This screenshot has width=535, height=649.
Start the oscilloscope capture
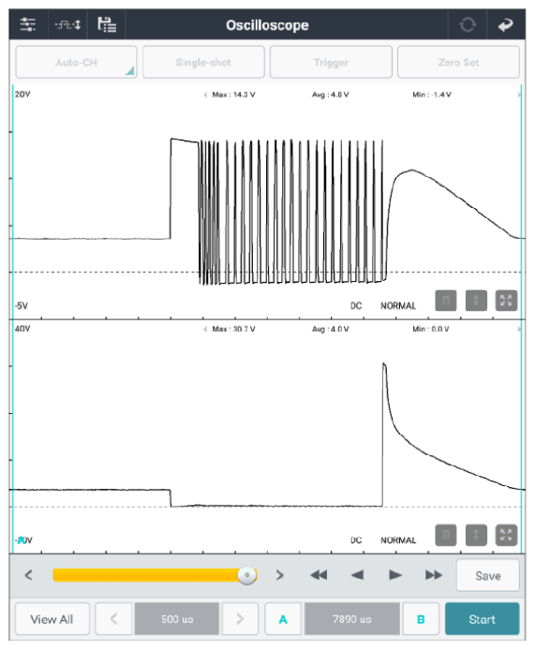(x=482, y=619)
